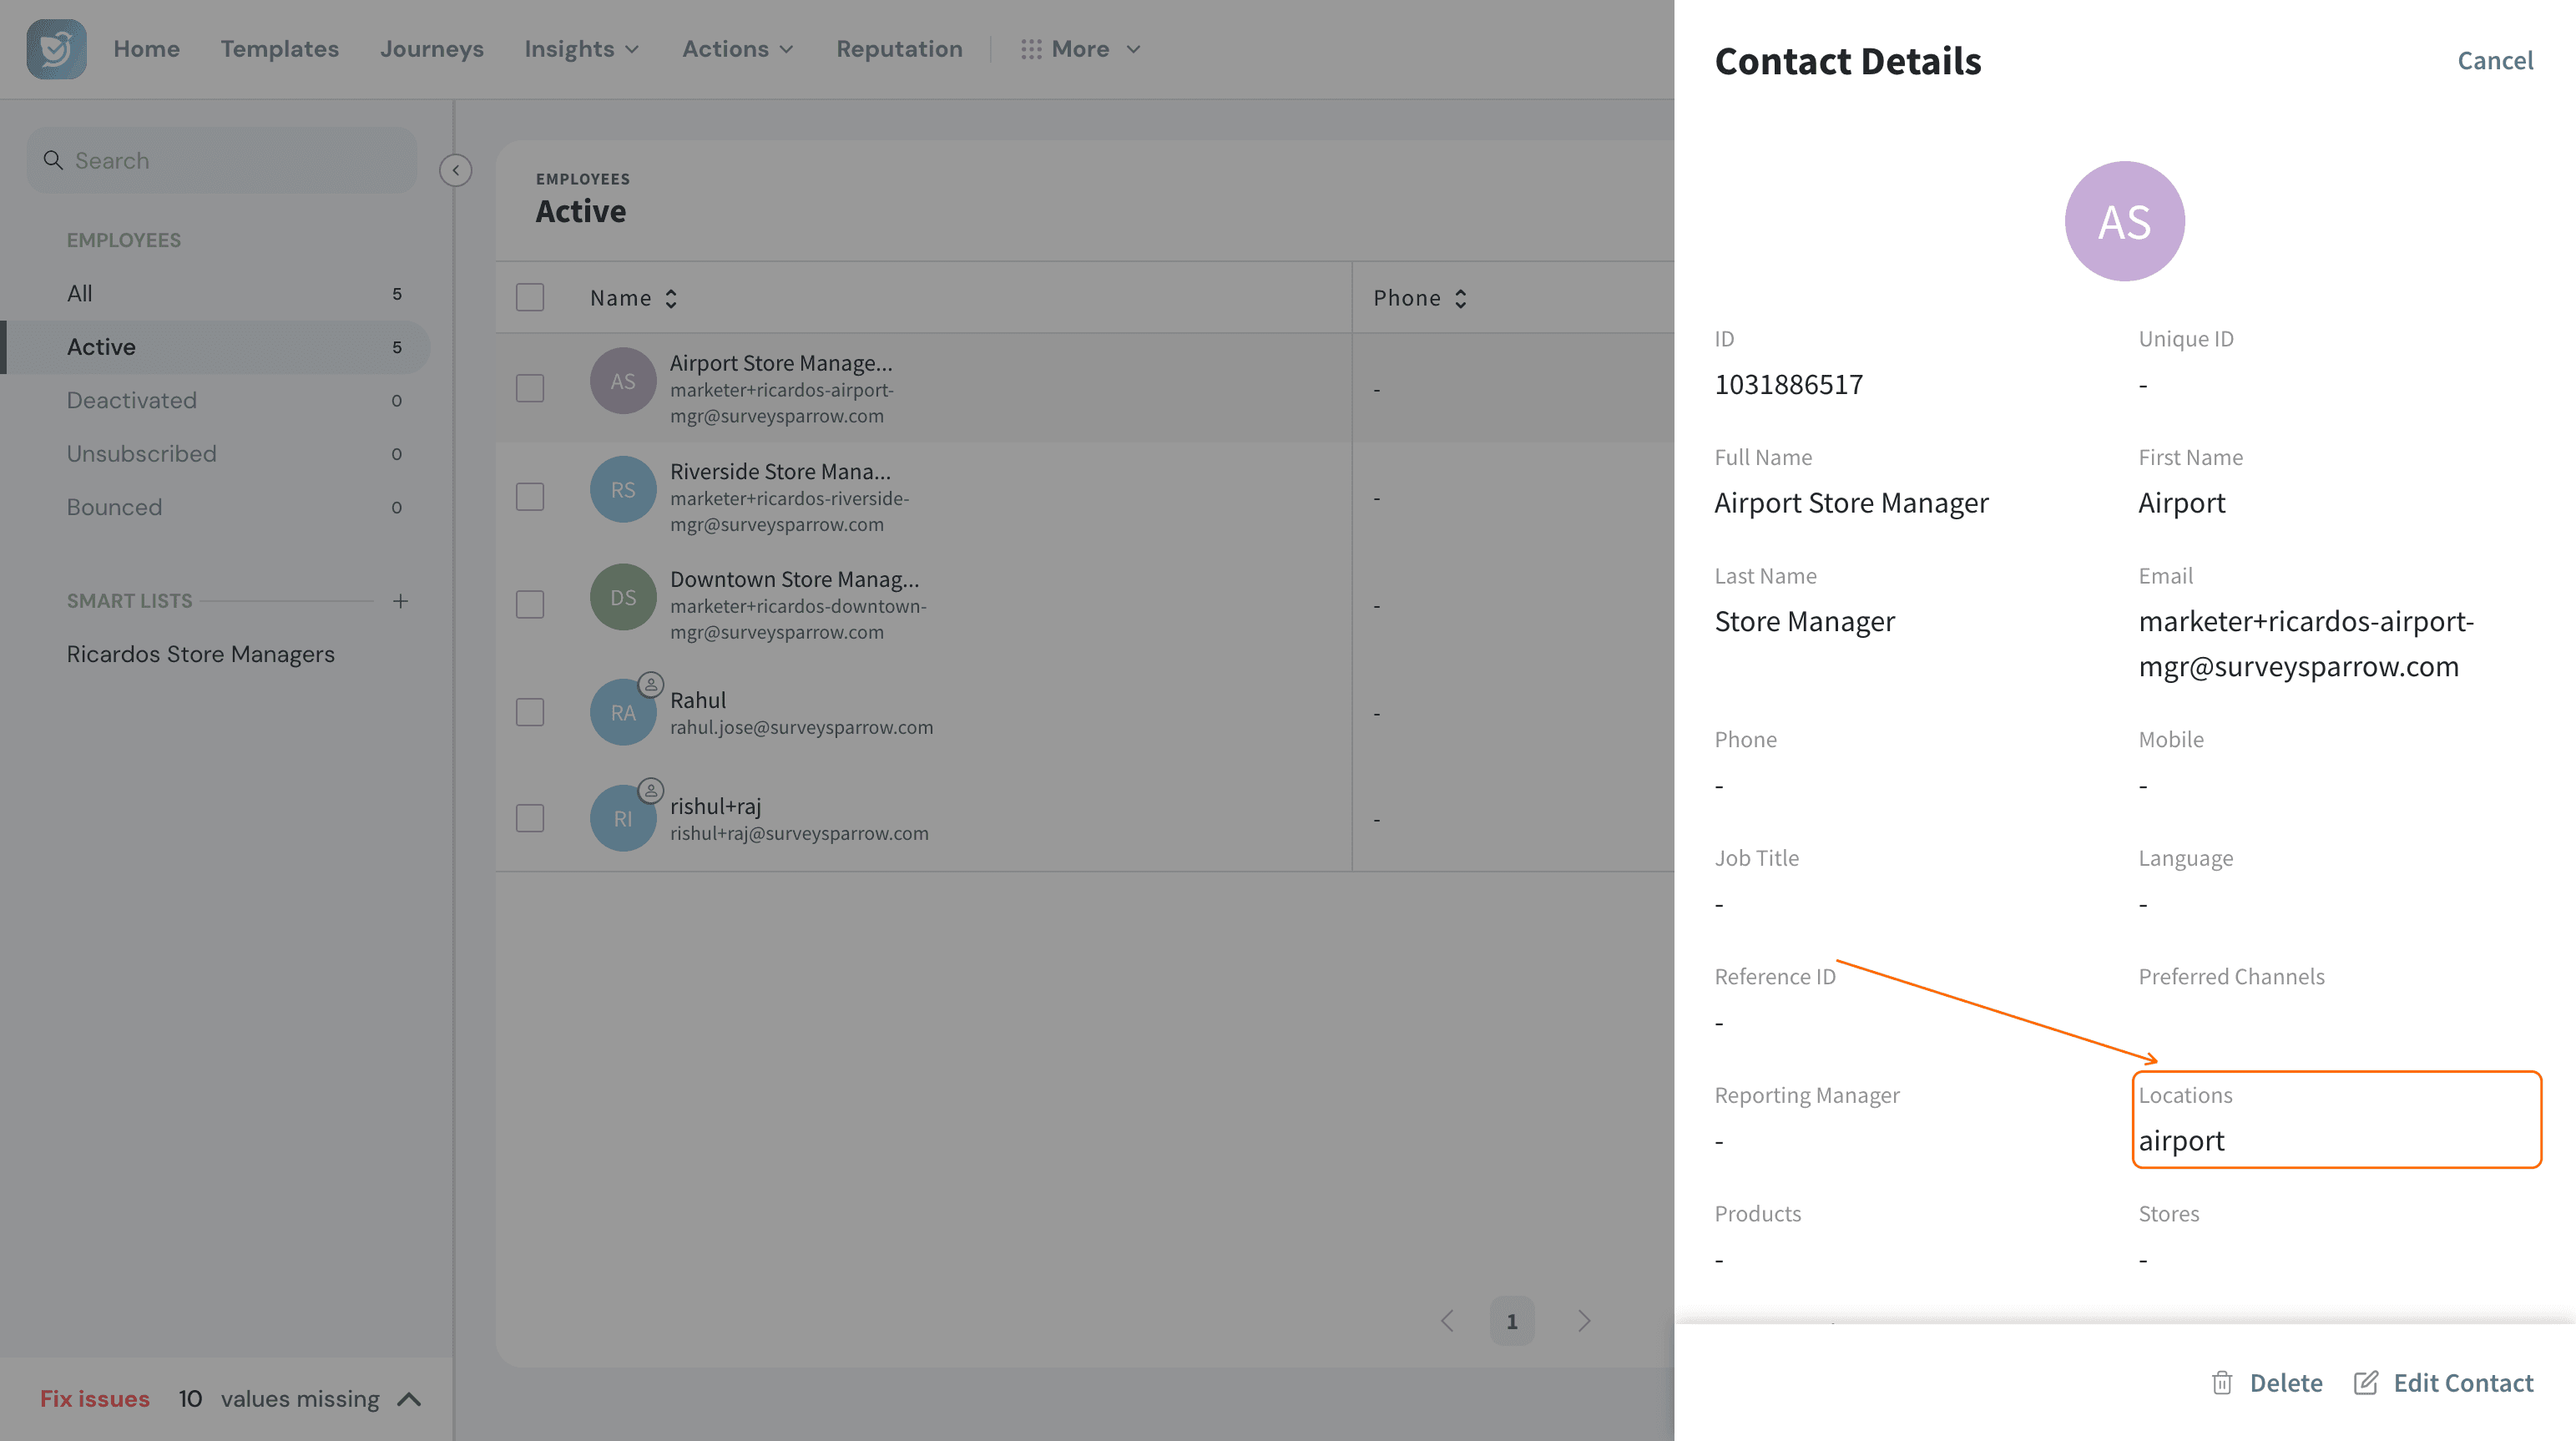Screen dimensions: 2576x1441
Task: Click the RA avatar for Rahul
Action: point(623,712)
